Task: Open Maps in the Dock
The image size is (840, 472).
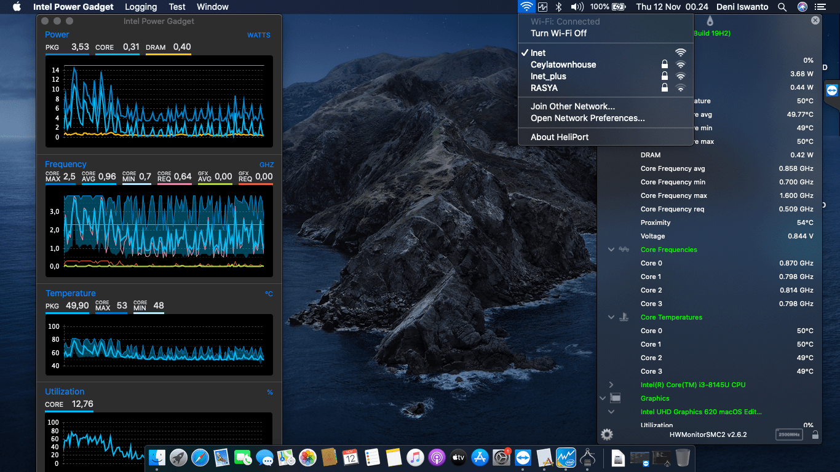Action: [x=286, y=457]
